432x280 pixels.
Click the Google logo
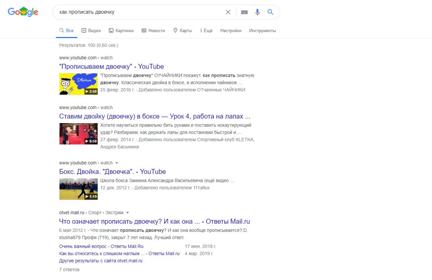(23, 12)
